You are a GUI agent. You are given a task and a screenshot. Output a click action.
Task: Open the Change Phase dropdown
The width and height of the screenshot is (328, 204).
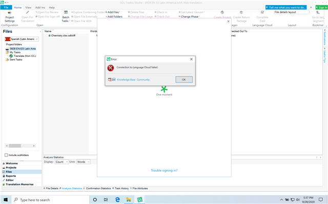(x=189, y=17)
